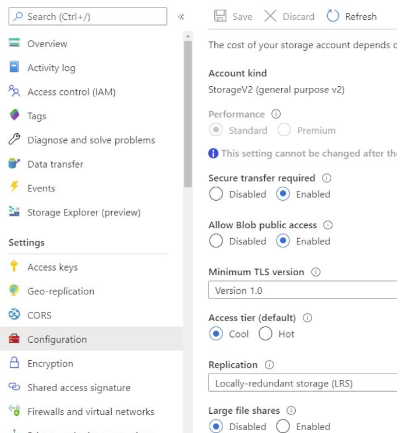The width and height of the screenshot is (404, 433).
Task: Choose Hot access tier radio button
Action: pyautogui.click(x=265, y=333)
